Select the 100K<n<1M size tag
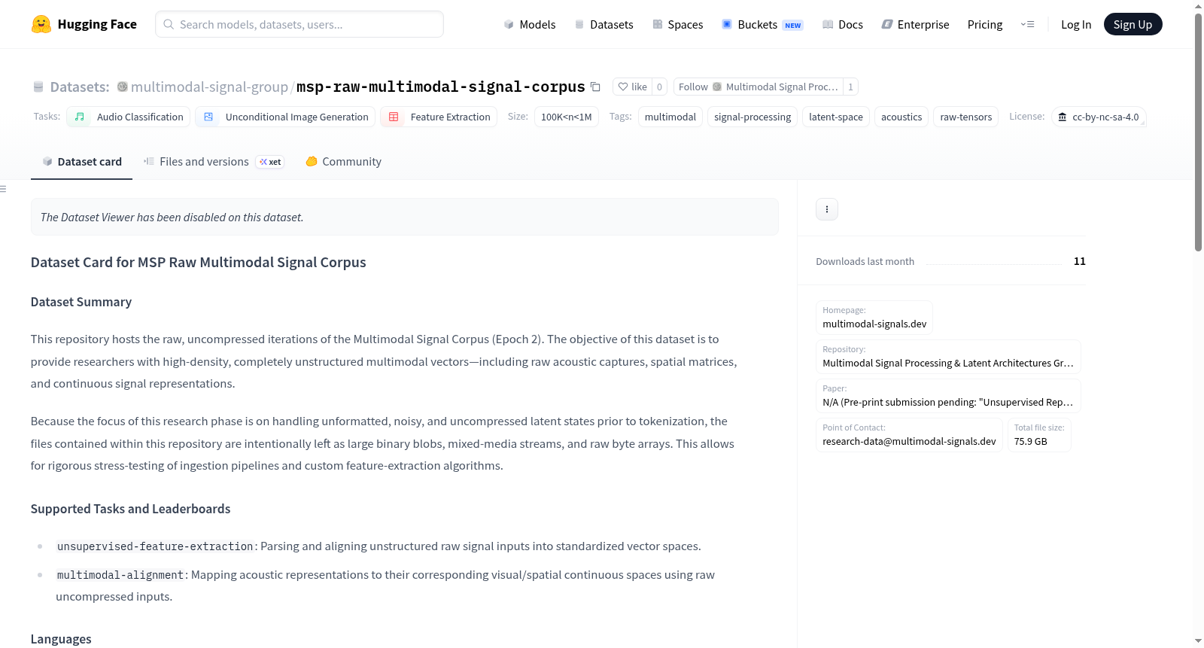The image size is (1204, 648). pyautogui.click(x=567, y=117)
